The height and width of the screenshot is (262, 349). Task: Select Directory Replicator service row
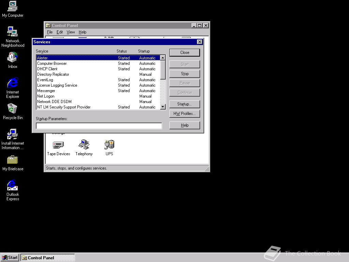[98, 74]
